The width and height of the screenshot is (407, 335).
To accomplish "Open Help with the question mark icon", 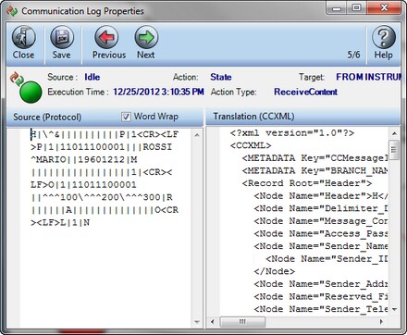I will click(x=384, y=37).
